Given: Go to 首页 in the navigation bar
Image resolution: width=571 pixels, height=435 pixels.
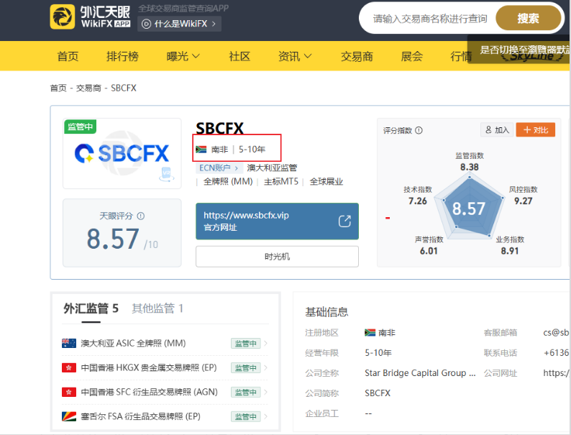Looking at the screenshot, I should pyautogui.click(x=68, y=56).
